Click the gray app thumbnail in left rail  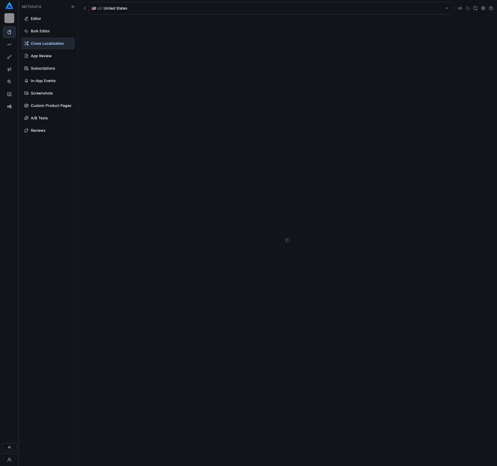tap(9, 18)
